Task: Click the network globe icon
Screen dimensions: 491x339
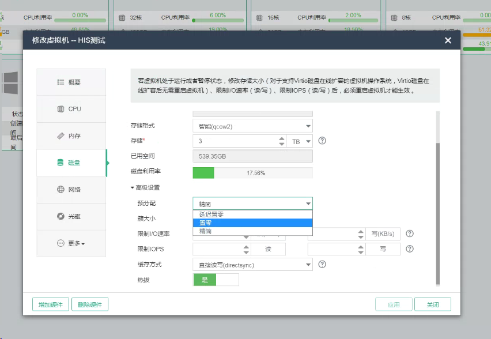Action: [61, 190]
